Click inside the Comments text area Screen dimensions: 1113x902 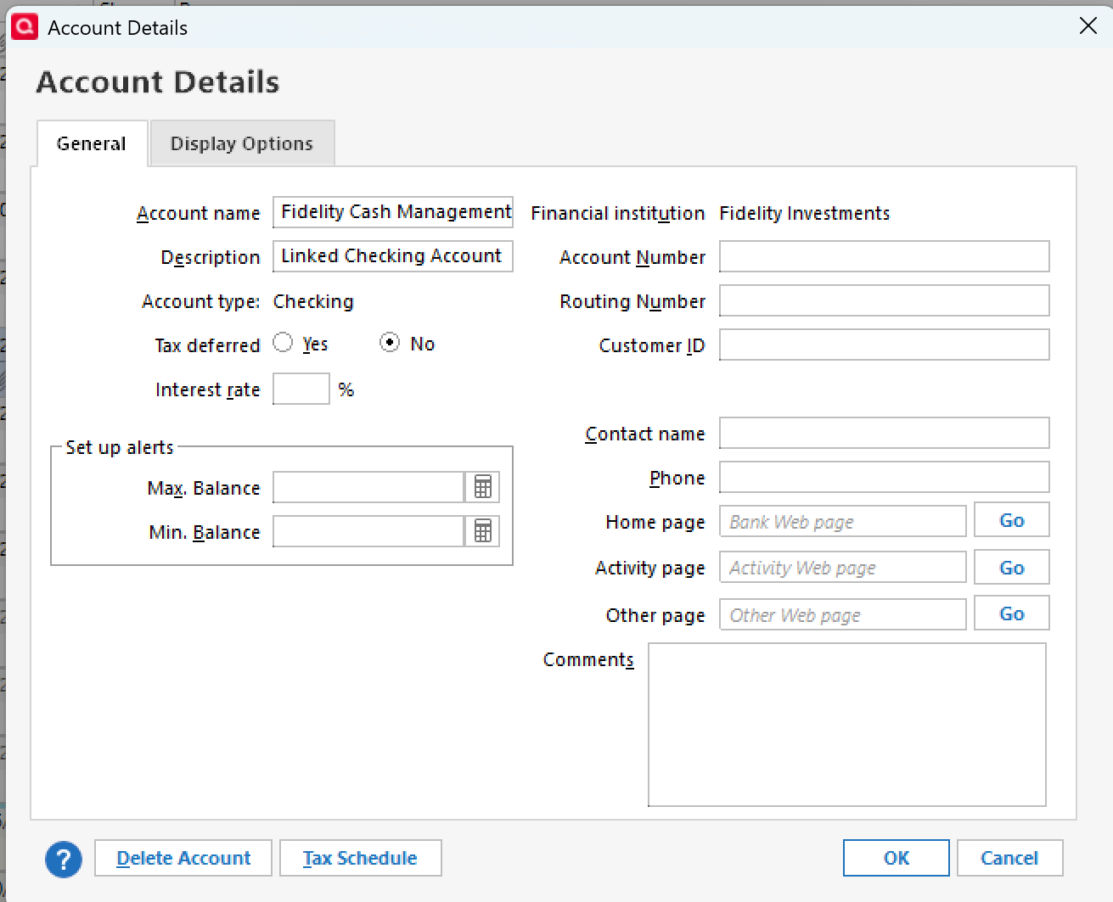(x=847, y=725)
